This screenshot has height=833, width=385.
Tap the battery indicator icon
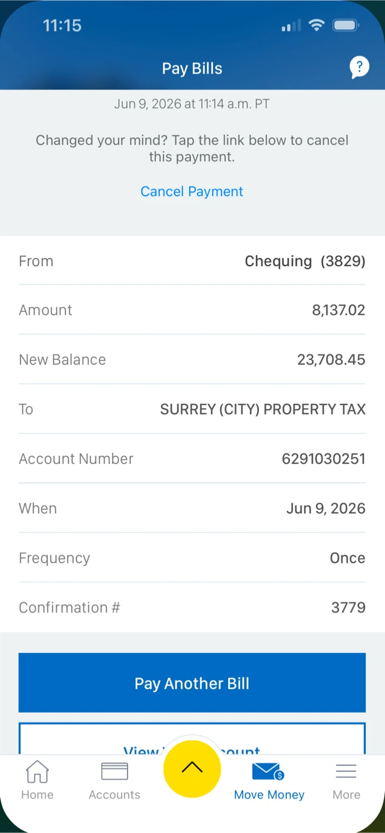[x=346, y=25]
